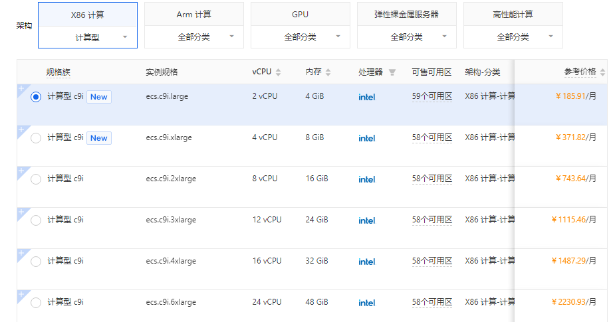Select the 弹性裸金属服务器 architecture tab
The image size is (615, 322).
406,14
